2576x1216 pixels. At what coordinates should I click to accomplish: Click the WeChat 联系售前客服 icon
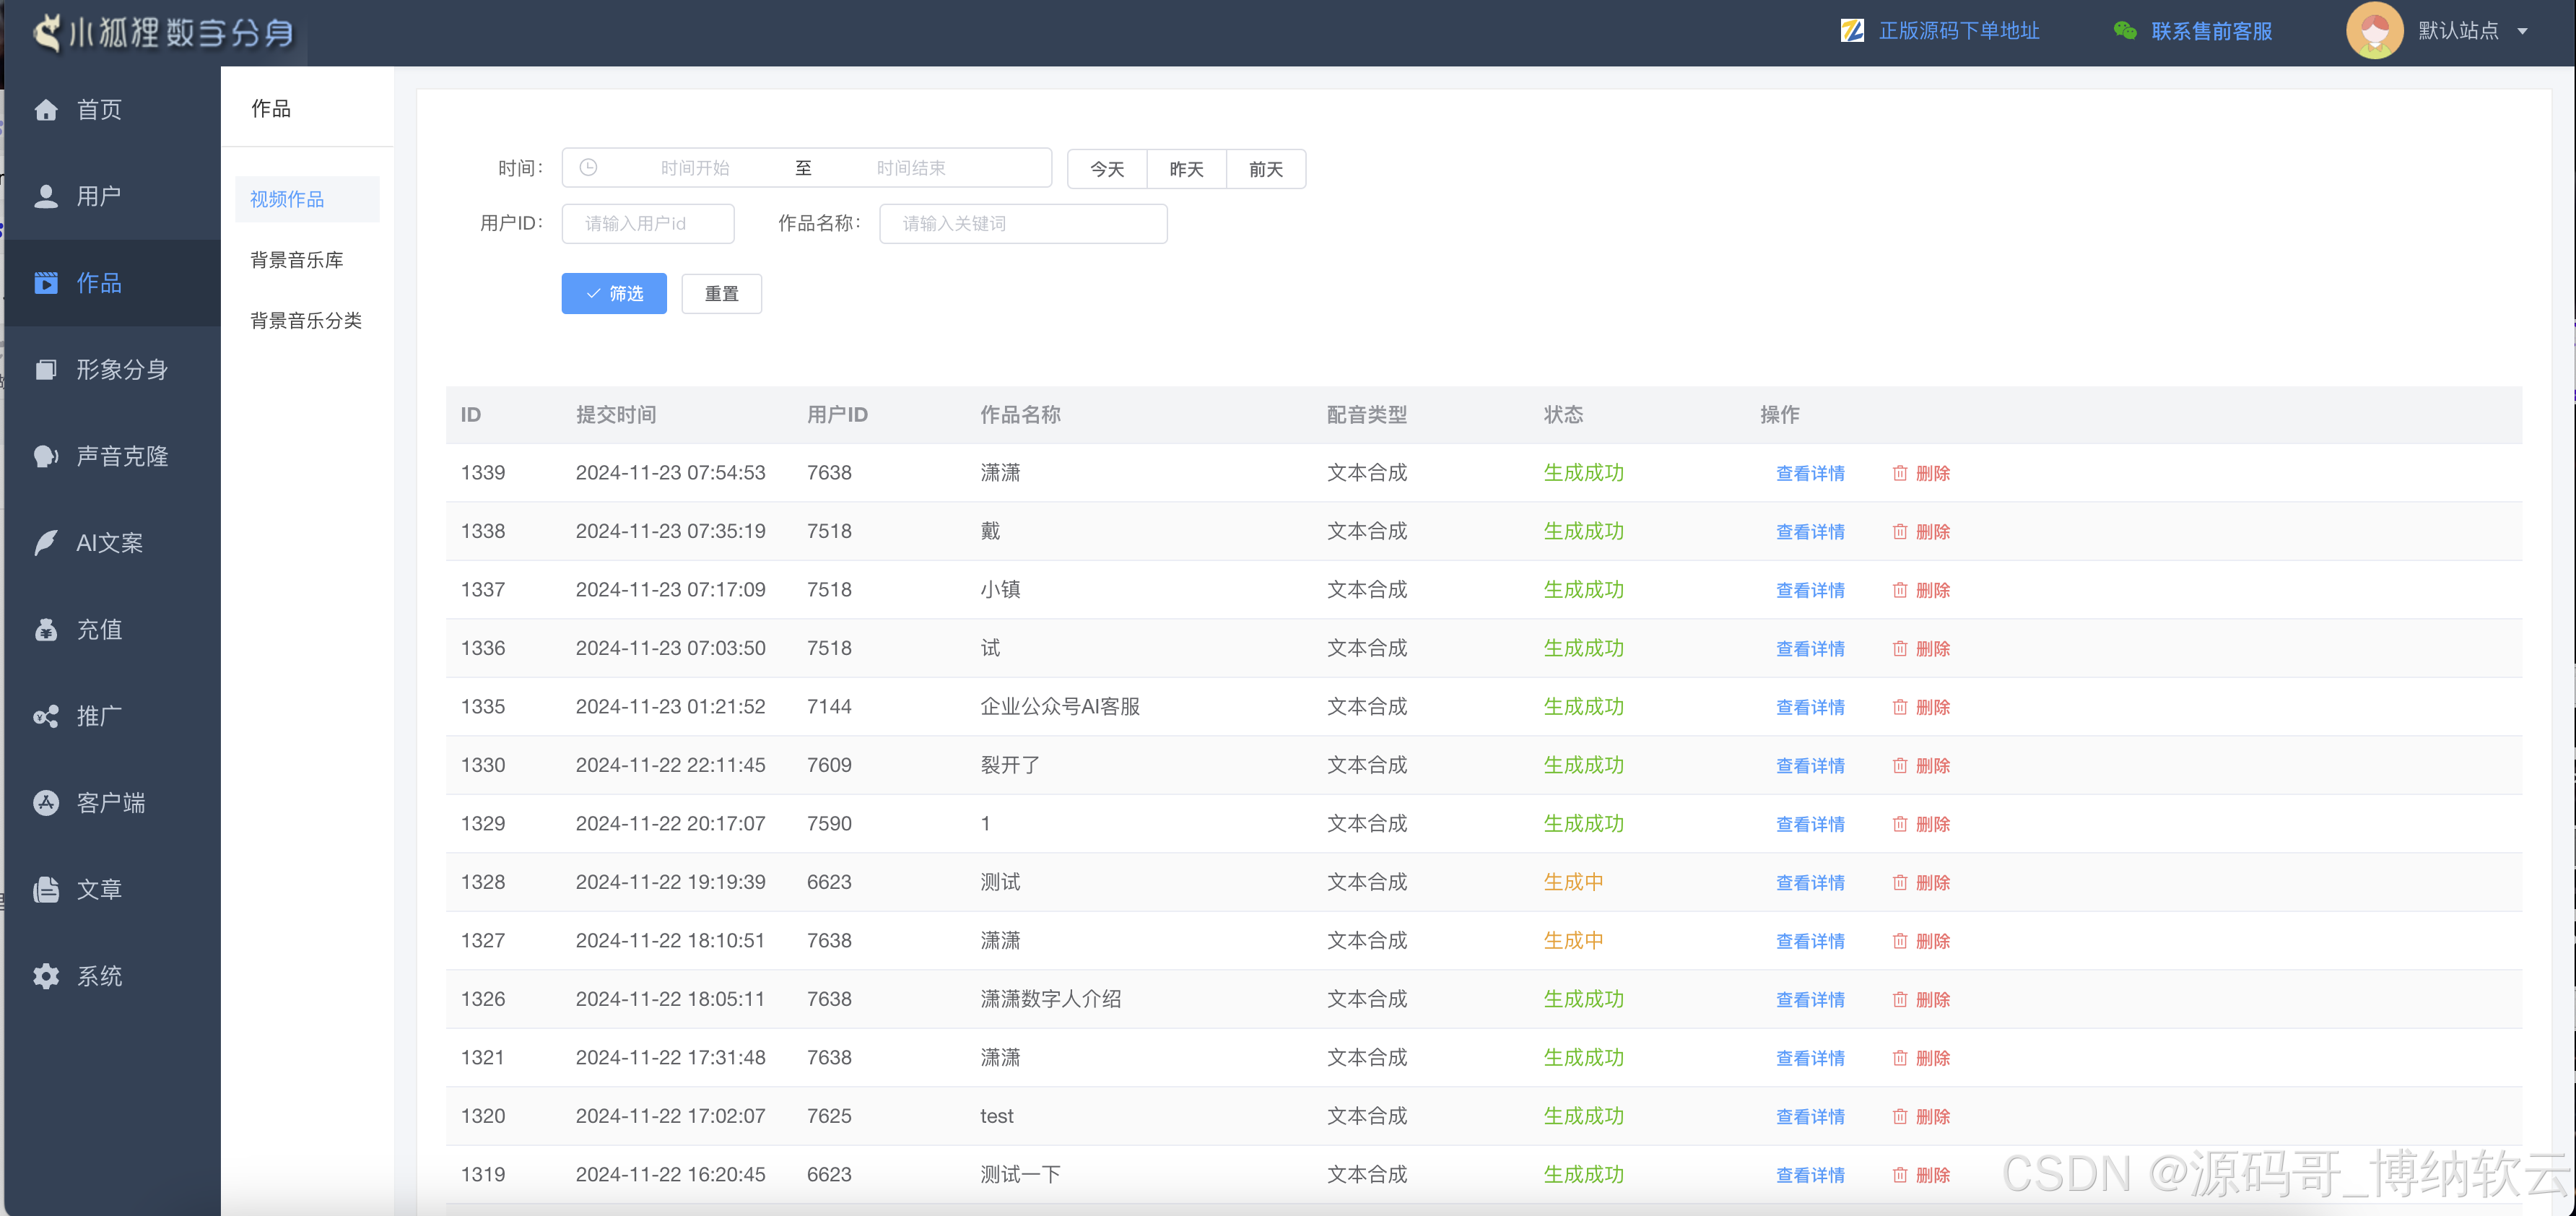tap(2125, 31)
